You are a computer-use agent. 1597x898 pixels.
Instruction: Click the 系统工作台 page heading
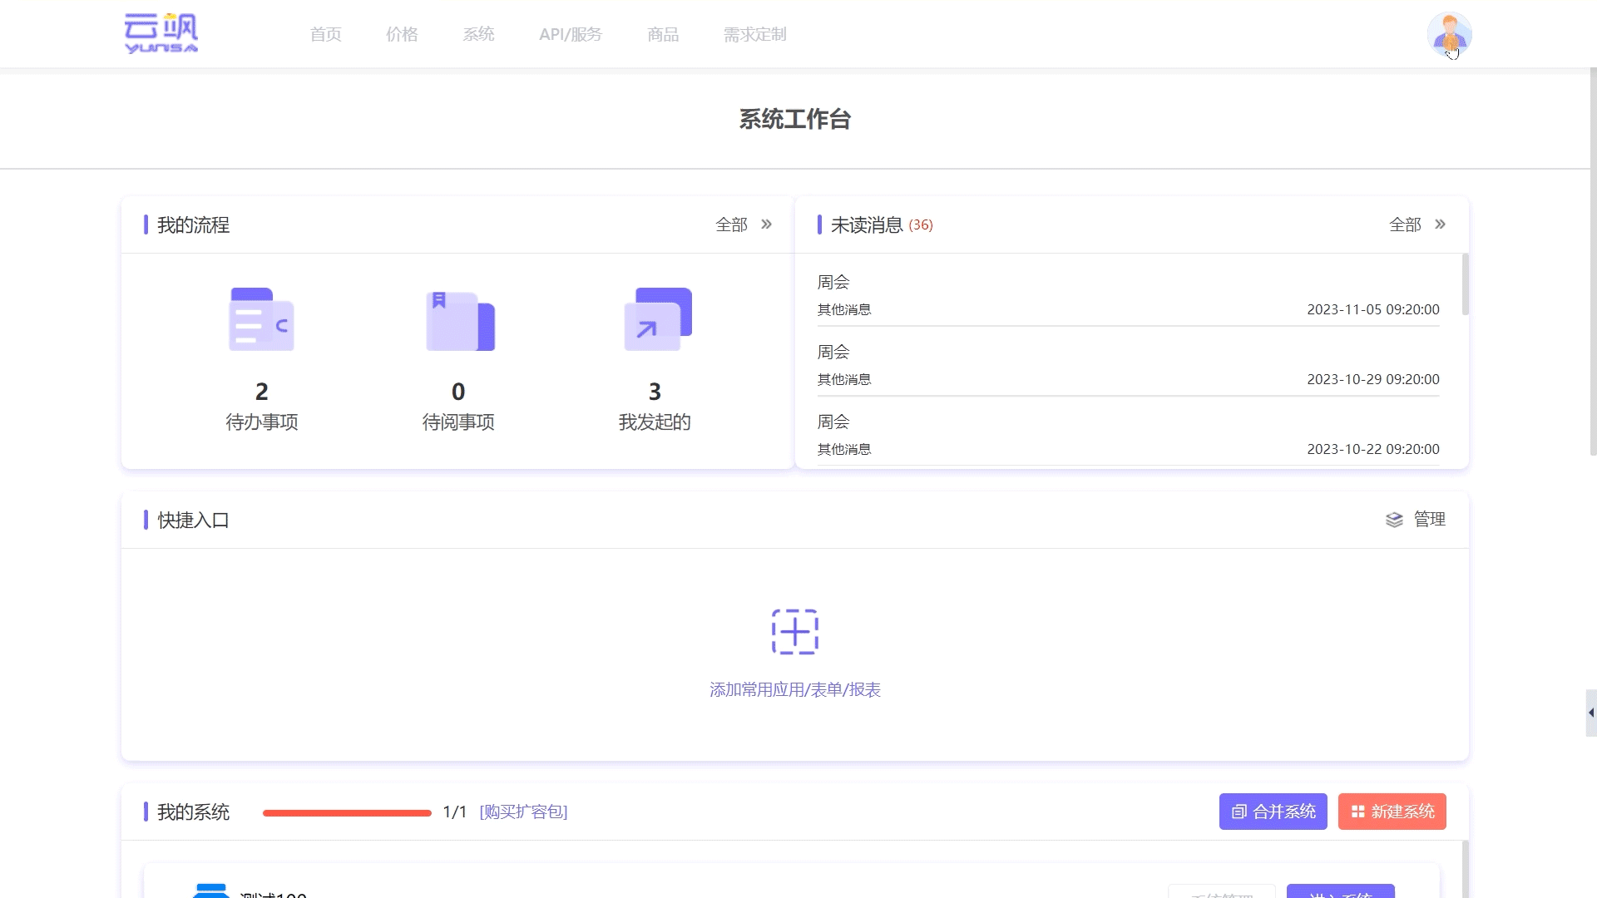point(795,119)
